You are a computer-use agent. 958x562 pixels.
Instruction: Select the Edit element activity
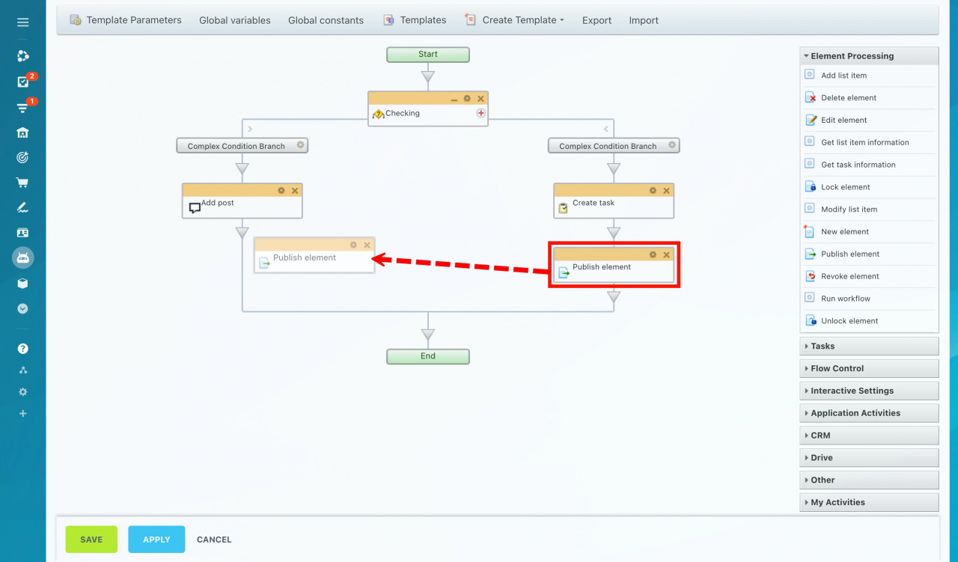point(869,120)
